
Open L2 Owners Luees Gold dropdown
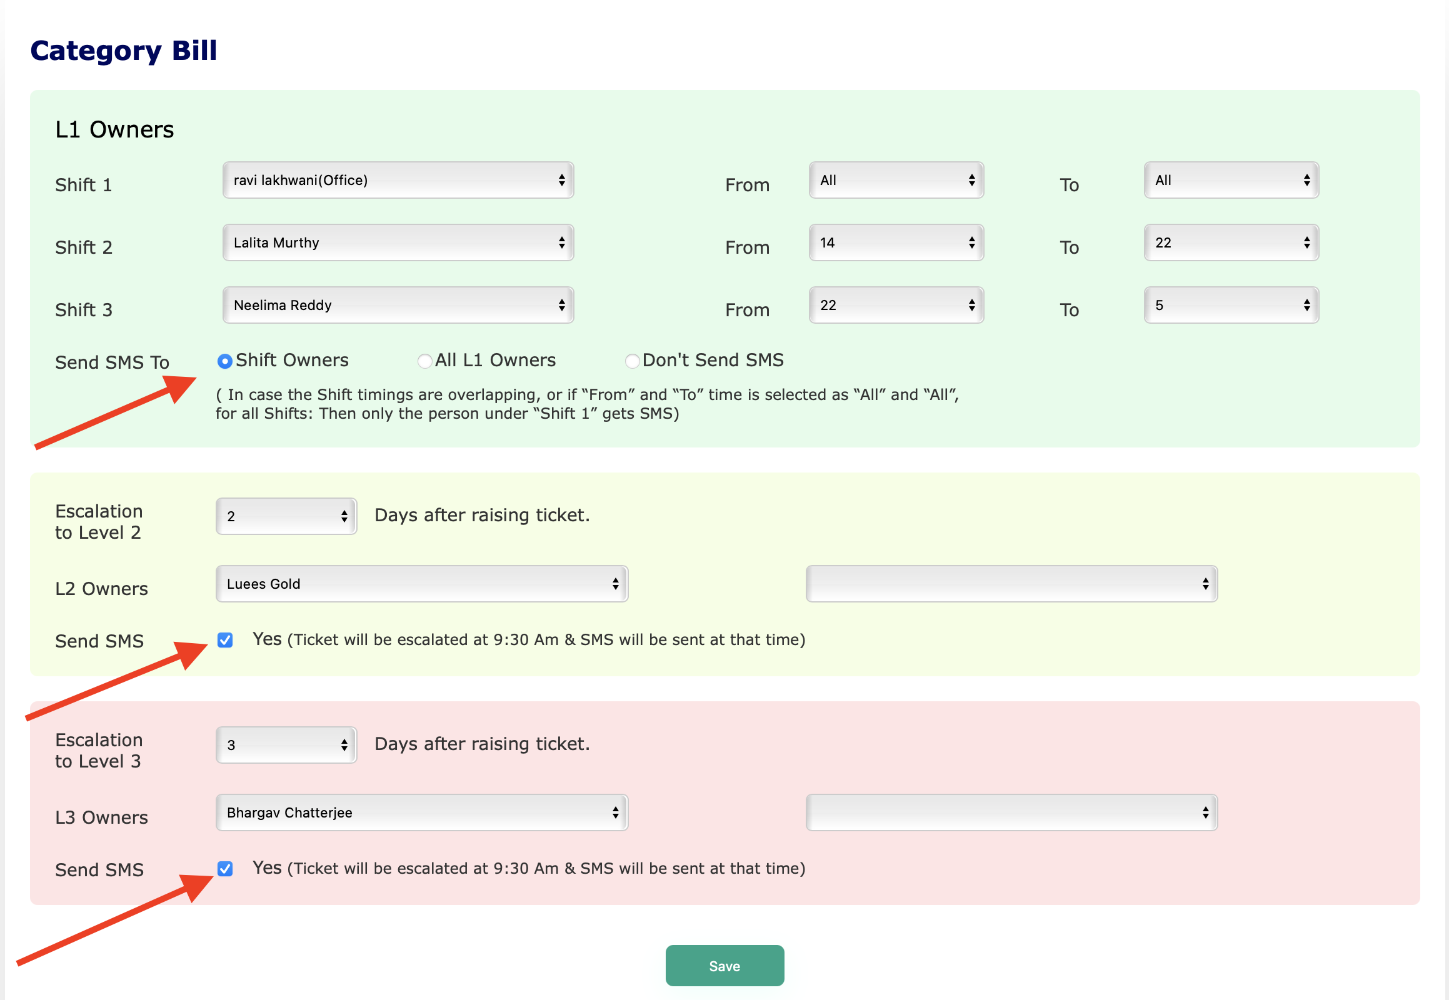click(x=422, y=584)
